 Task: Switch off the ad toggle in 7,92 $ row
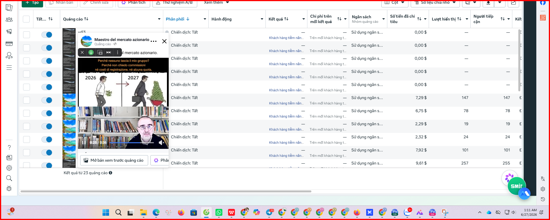pyautogui.click(x=47, y=153)
